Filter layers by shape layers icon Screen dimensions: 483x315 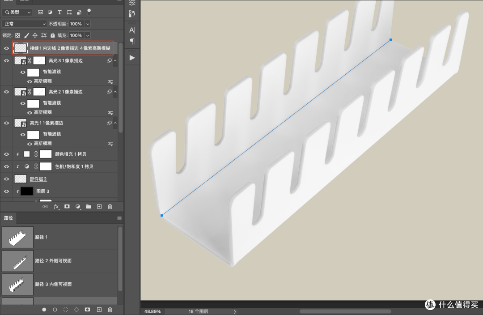pyautogui.click(x=69, y=13)
